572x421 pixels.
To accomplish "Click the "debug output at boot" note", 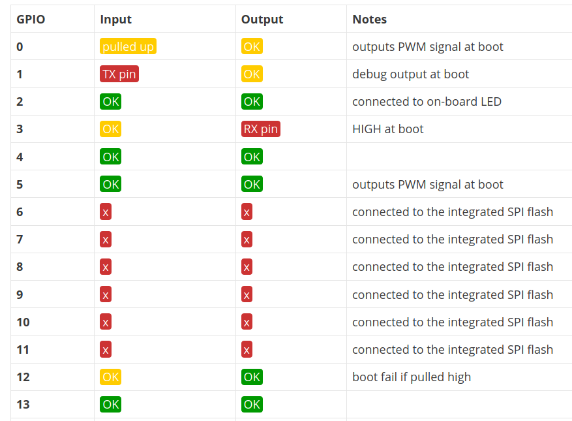I will [x=411, y=74].
